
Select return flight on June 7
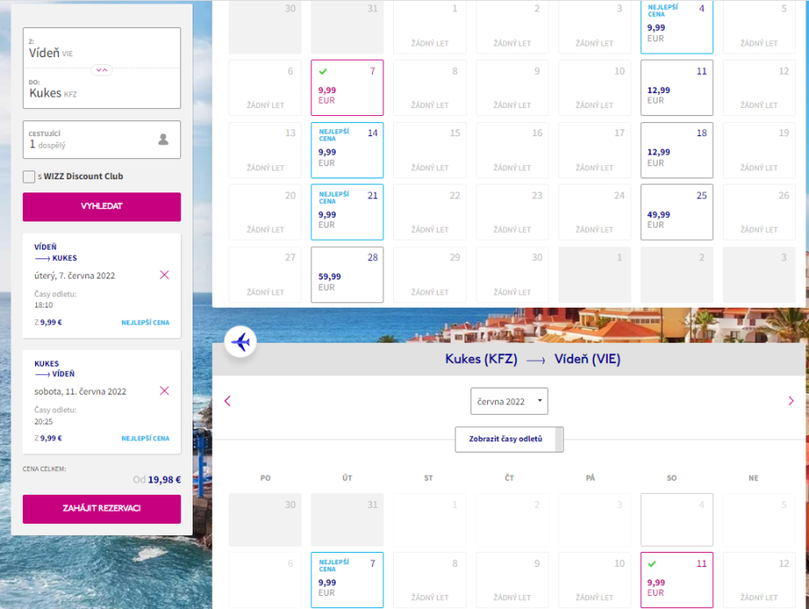tap(347, 579)
